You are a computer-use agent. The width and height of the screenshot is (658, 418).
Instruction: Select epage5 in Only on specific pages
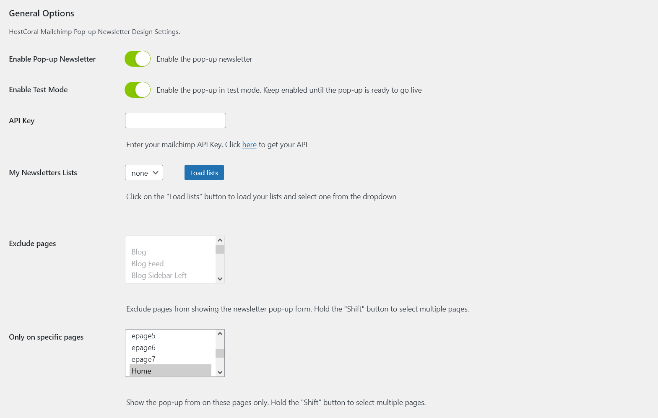tap(143, 336)
